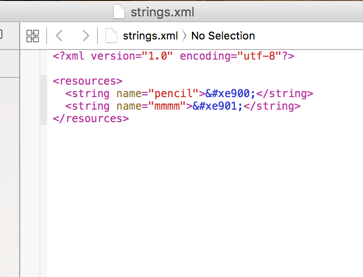Click the document icon in title bar

(119, 12)
